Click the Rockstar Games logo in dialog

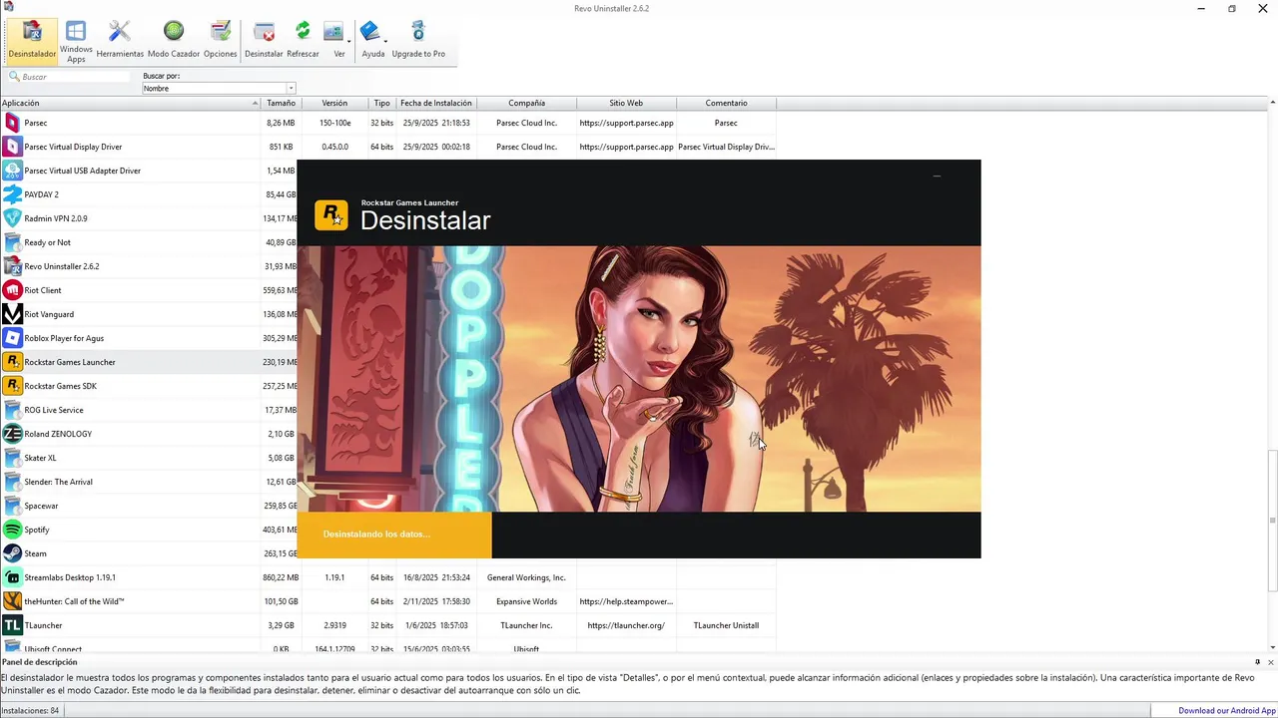pyautogui.click(x=331, y=215)
